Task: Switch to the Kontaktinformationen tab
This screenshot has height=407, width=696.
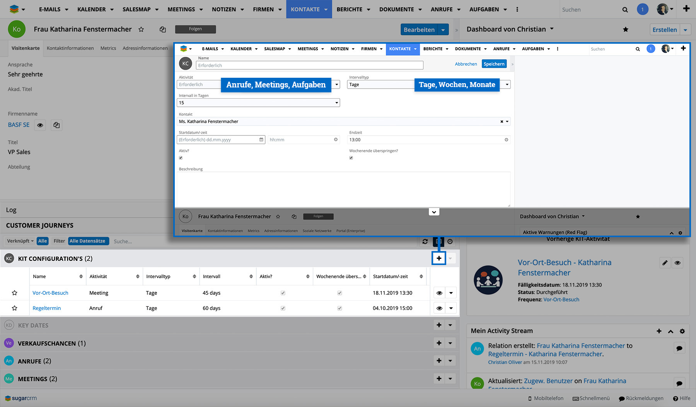Action: pyautogui.click(x=70, y=48)
